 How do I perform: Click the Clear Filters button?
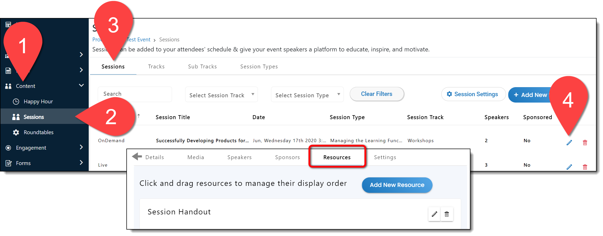[x=377, y=94]
